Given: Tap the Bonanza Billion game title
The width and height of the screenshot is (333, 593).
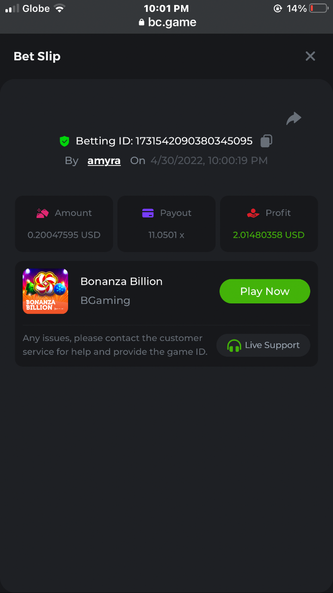Looking at the screenshot, I should (x=121, y=281).
